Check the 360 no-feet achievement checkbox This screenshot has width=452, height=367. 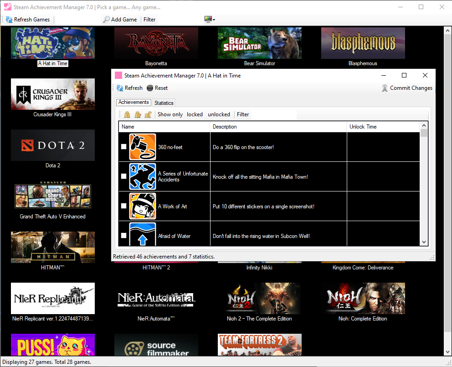(x=123, y=146)
